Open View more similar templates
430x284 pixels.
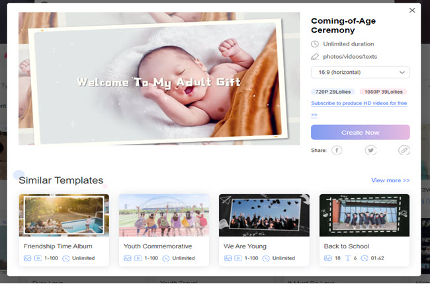coord(390,180)
